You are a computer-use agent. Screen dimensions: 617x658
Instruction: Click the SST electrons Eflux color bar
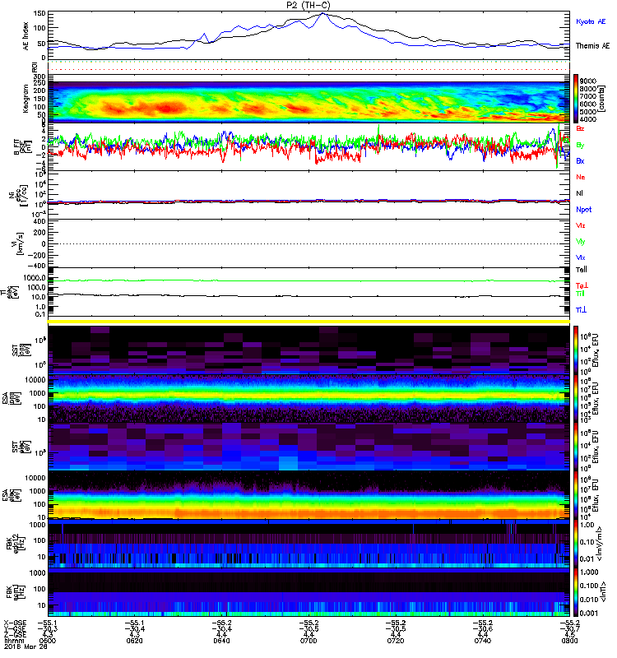576,447
